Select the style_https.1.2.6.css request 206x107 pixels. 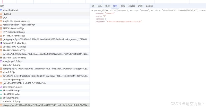(45, 87)
